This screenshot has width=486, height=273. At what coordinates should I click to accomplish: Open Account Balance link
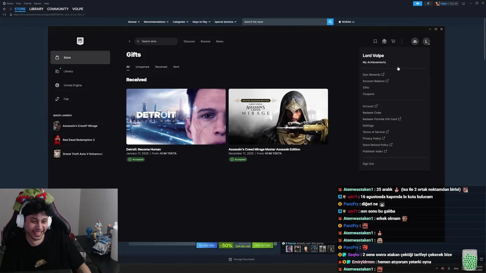376,81
